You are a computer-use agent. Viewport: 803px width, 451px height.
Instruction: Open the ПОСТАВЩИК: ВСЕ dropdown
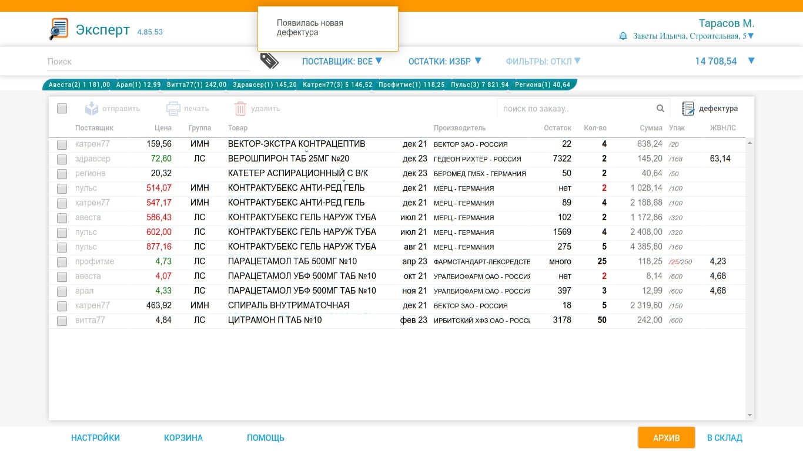point(342,61)
